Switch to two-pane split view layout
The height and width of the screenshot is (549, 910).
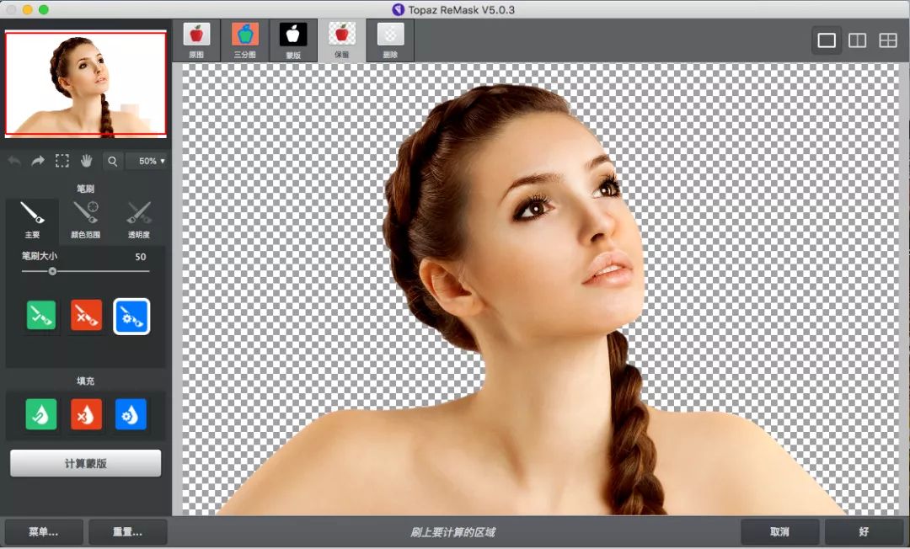[x=857, y=40]
